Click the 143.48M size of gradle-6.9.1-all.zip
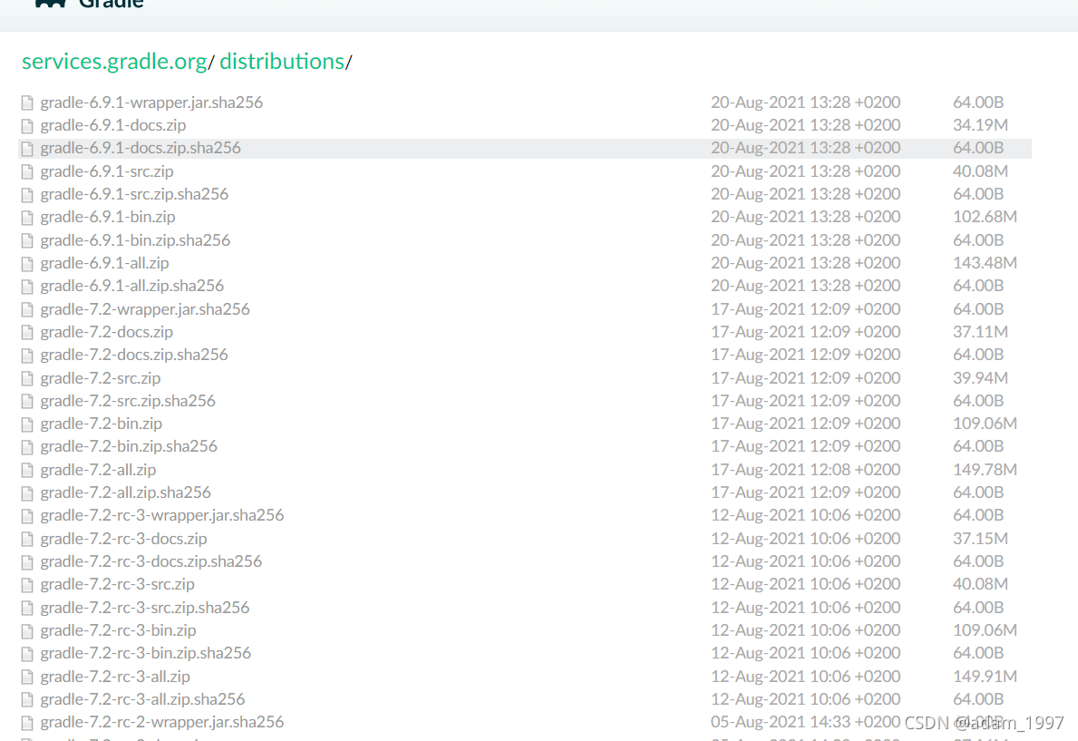This screenshot has width=1078, height=741. (x=985, y=263)
